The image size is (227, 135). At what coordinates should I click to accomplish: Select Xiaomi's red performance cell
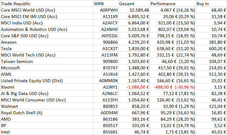coord(172,87)
